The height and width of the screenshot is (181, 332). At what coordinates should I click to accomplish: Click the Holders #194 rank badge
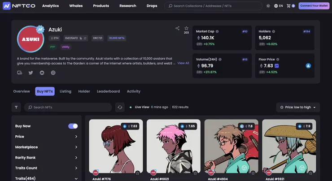pyautogui.click(x=307, y=31)
